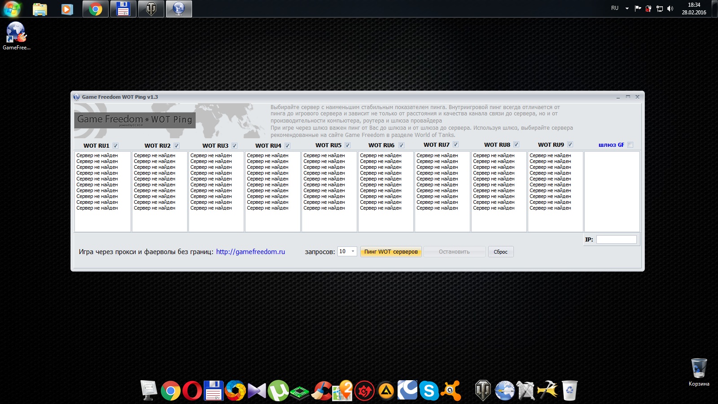Image resolution: width=718 pixels, height=404 pixels.
Task: Open the RU language selector in the tray
Action: pos(615,9)
